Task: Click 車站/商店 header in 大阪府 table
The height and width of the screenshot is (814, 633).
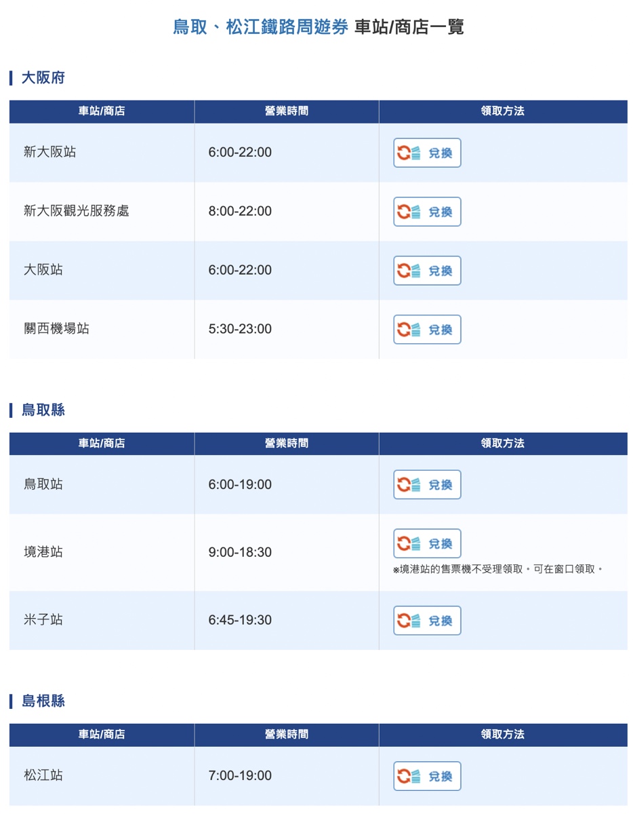Action: (102, 111)
